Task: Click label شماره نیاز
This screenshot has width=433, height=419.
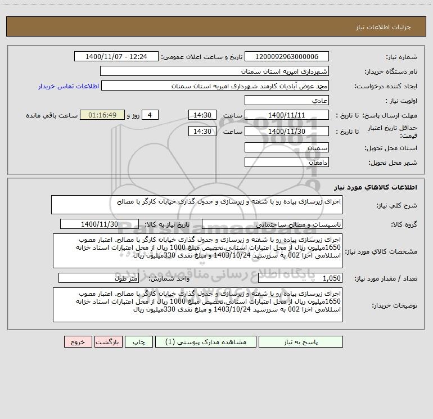Action: (x=402, y=57)
